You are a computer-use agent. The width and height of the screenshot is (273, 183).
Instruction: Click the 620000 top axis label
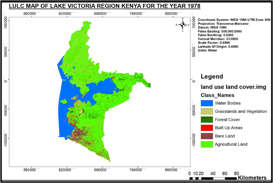(65, 14)
